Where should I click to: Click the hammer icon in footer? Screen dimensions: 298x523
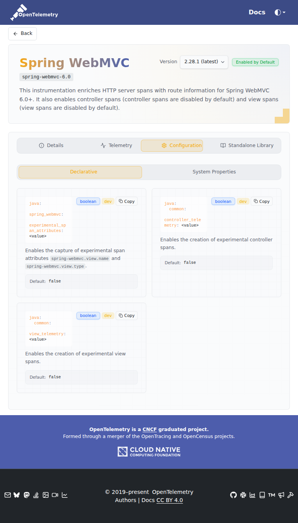290,495
